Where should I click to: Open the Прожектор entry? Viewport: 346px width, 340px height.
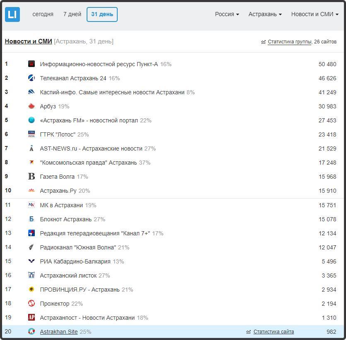[55, 304]
